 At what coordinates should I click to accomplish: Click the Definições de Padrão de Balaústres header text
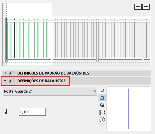coord(53,73)
